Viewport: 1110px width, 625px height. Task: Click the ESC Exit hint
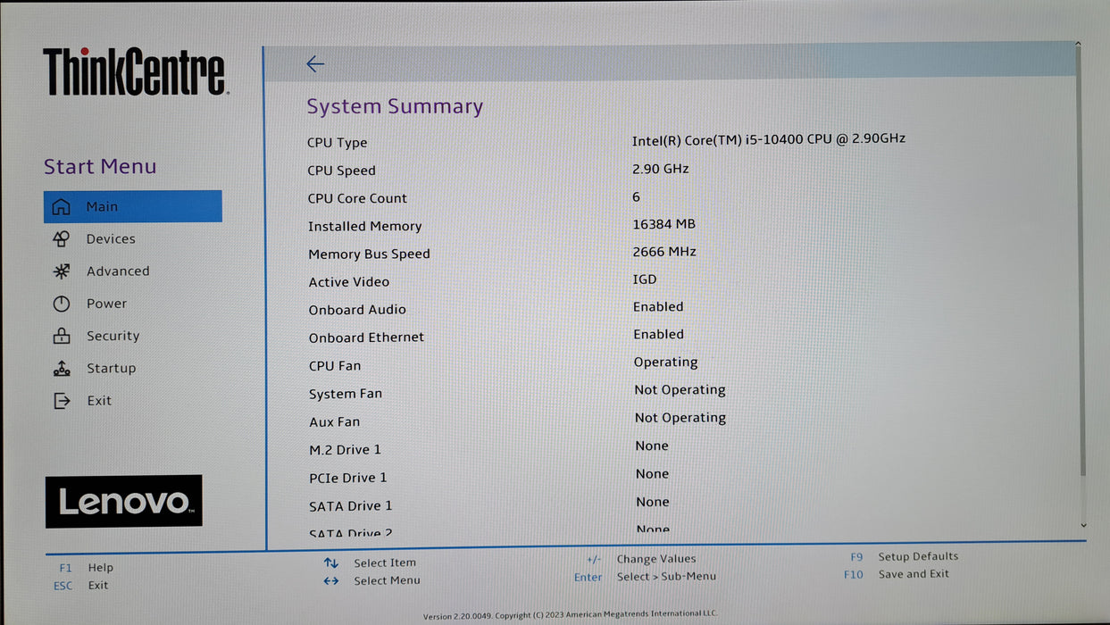coord(80,586)
